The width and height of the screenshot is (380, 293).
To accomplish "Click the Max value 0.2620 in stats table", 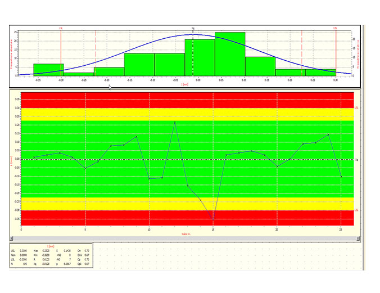I will 46,251.
